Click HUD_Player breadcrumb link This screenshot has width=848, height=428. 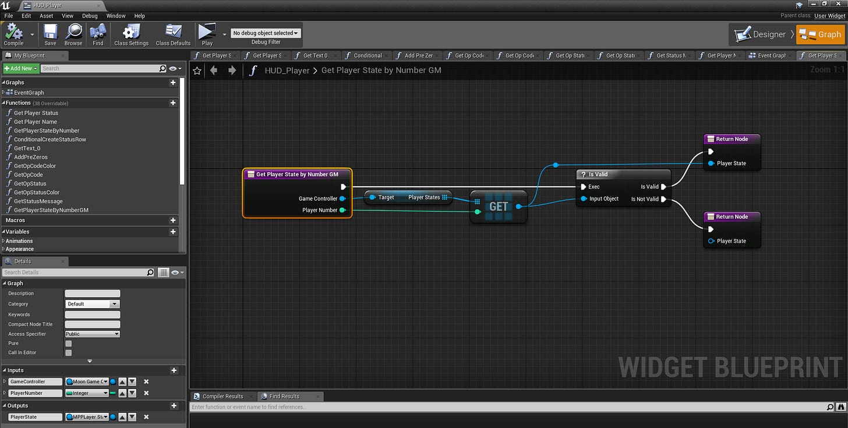pyautogui.click(x=287, y=70)
